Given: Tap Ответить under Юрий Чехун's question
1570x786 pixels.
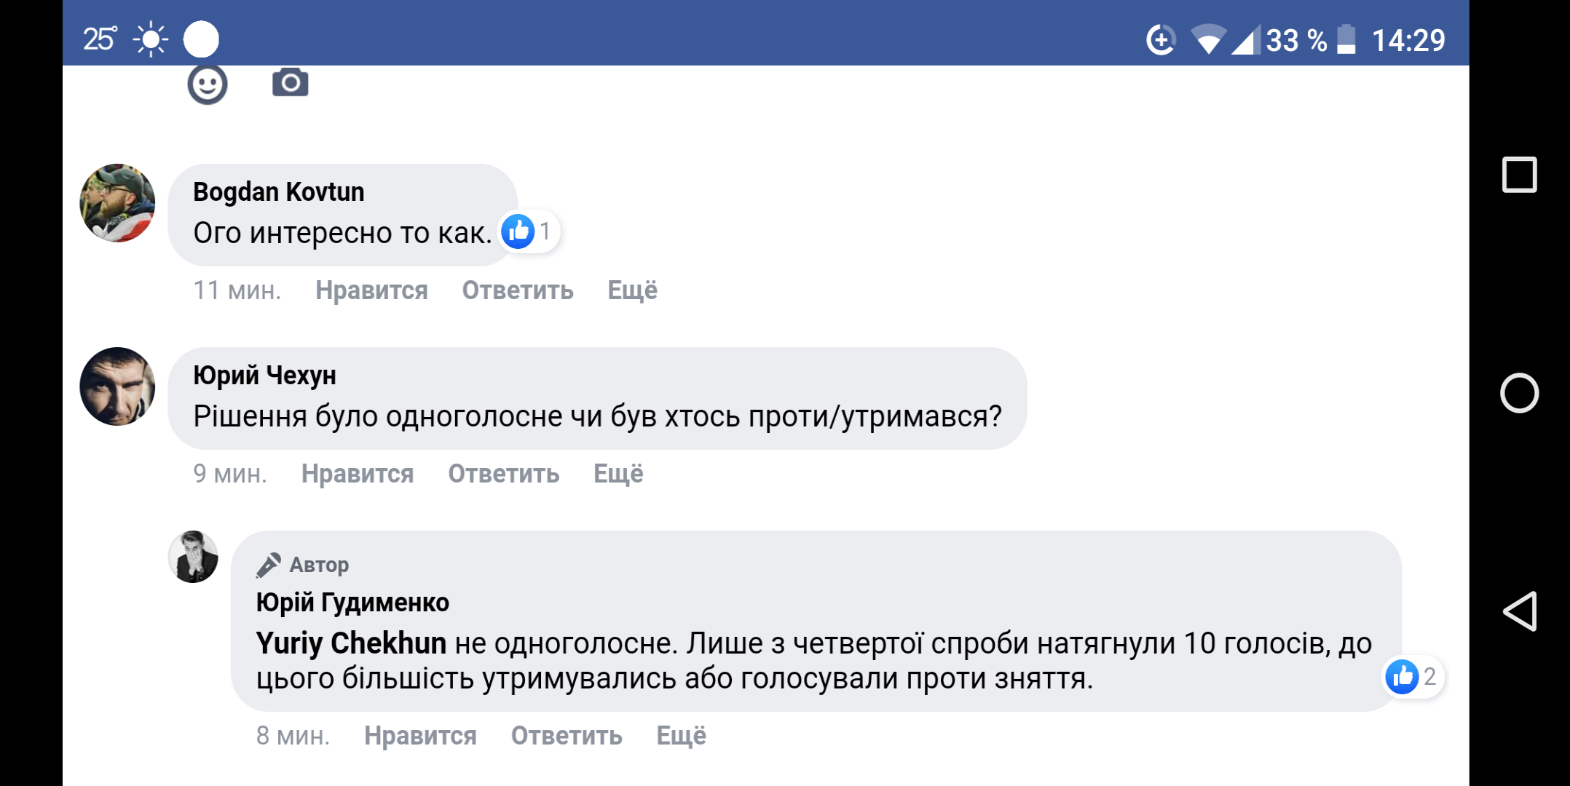Looking at the screenshot, I should coord(504,474).
